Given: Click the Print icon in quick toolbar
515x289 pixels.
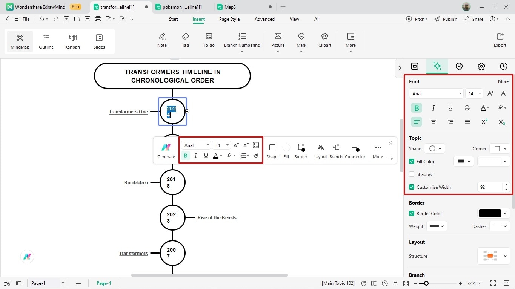Looking at the screenshot, I should pos(98,19).
